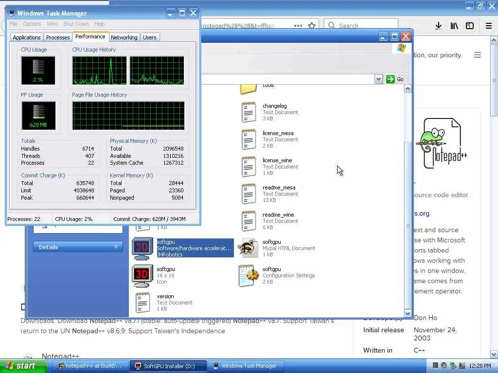Open the Firefox hamburger menu
Viewport: 498px width, 373px height.
(x=489, y=26)
